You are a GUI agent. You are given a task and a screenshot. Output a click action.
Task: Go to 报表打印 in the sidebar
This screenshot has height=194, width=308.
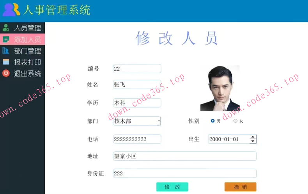(x=22, y=62)
